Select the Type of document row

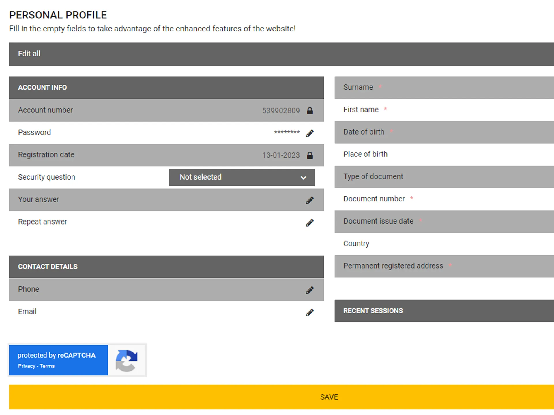pos(444,177)
